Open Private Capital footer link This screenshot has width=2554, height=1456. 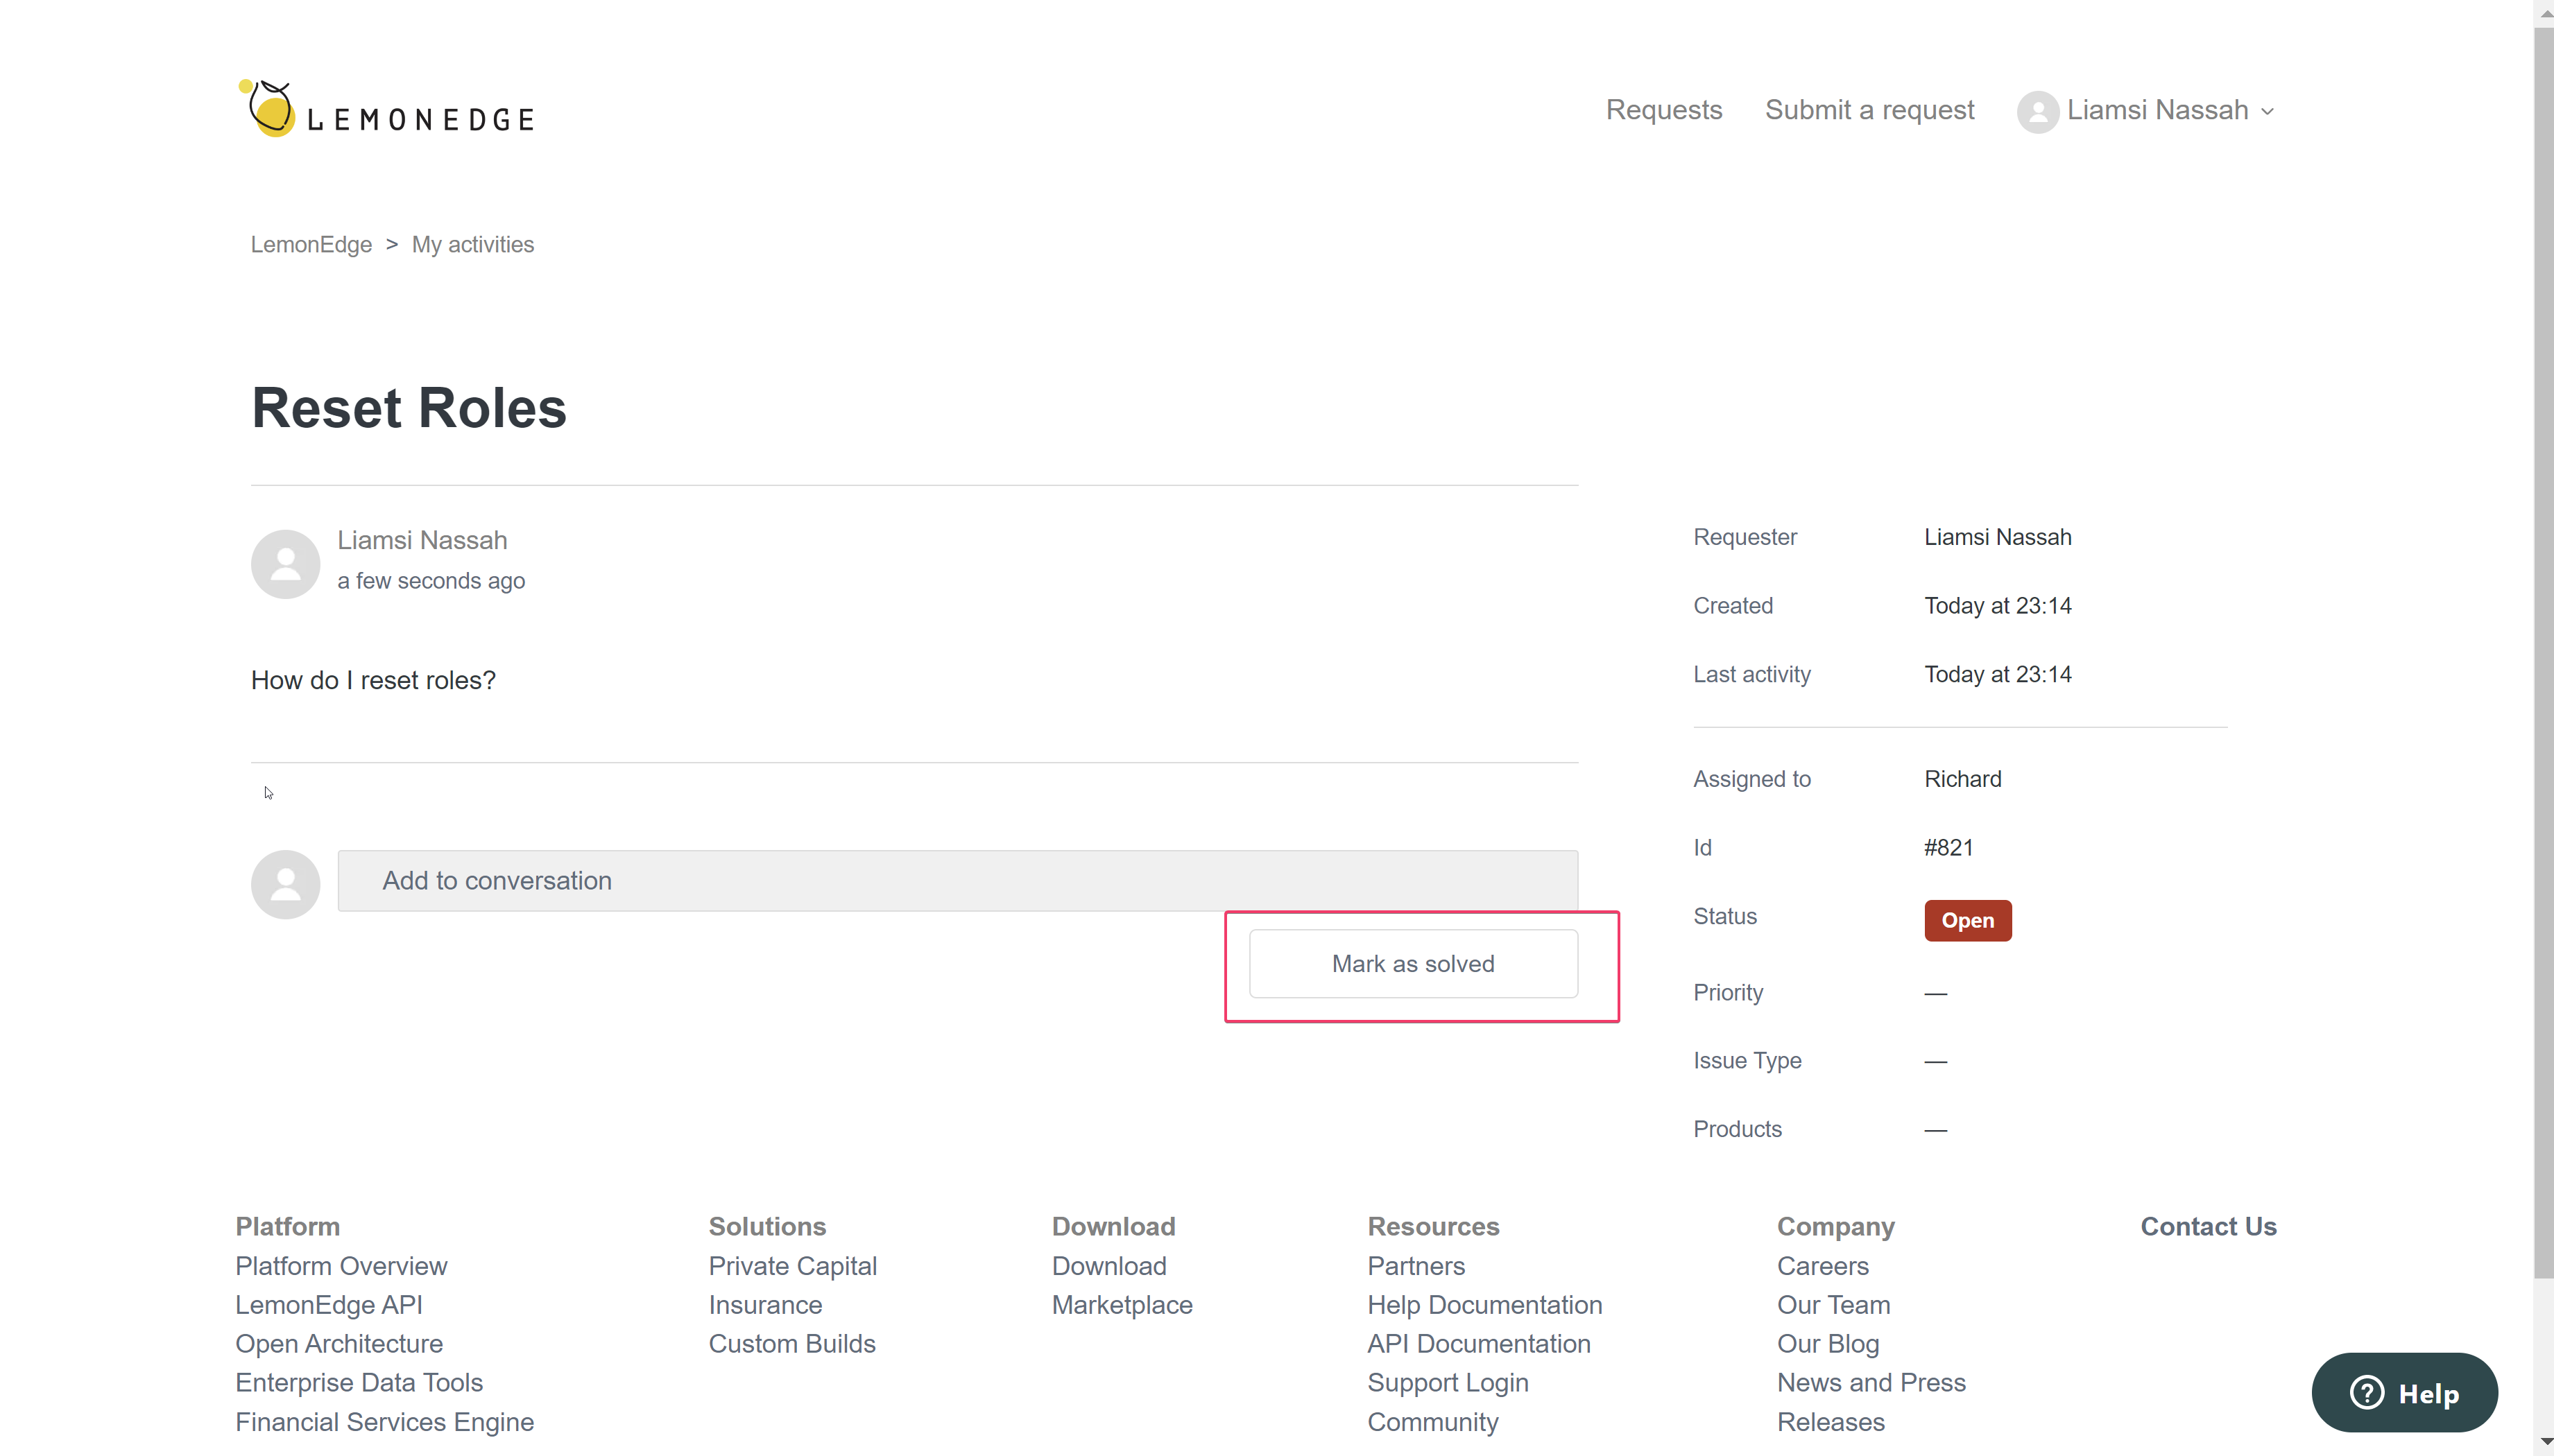[792, 1266]
